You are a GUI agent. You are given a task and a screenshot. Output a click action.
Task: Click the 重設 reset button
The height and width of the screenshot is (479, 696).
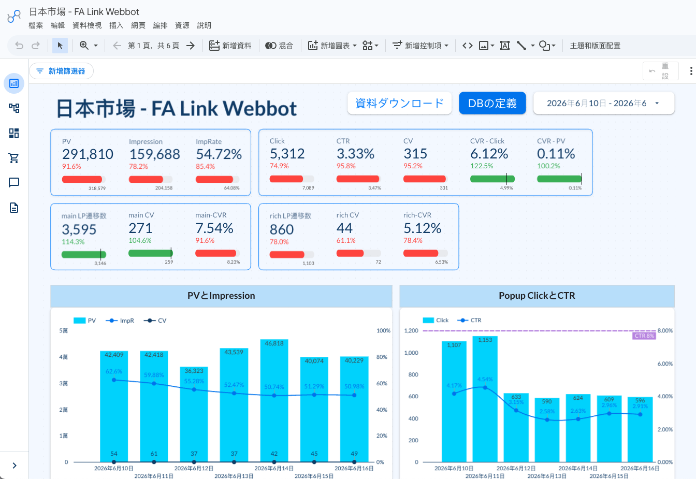(x=660, y=71)
